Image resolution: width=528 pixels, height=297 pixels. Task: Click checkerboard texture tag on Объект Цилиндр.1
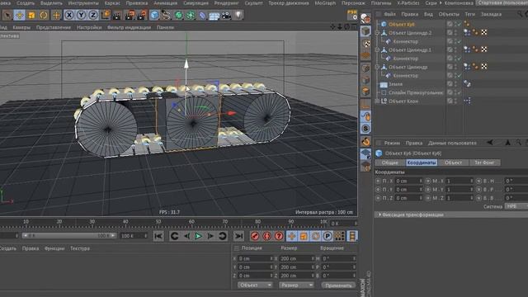[x=484, y=49]
